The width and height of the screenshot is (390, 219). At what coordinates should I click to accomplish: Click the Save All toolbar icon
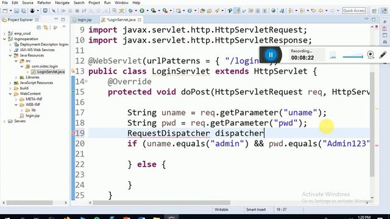pyautogui.click(x=23, y=11)
